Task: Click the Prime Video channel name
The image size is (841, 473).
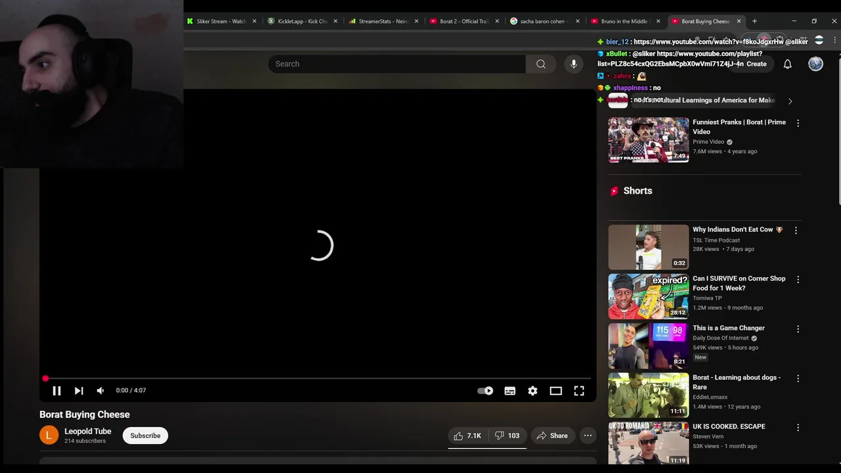Action: tap(708, 142)
